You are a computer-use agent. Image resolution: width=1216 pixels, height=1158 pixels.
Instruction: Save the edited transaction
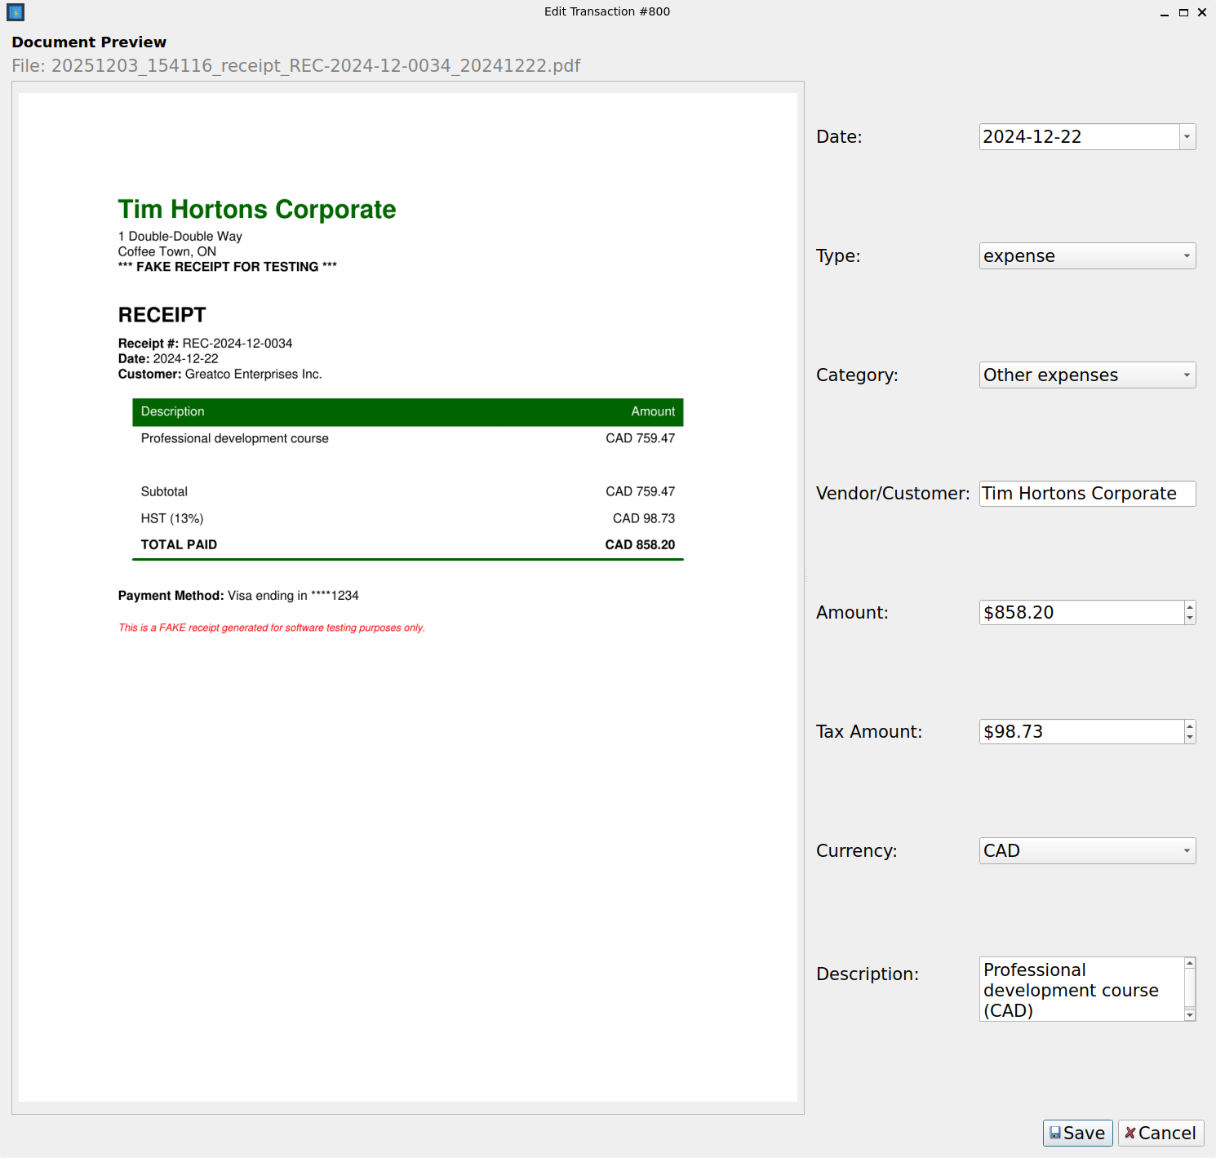click(x=1077, y=1133)
